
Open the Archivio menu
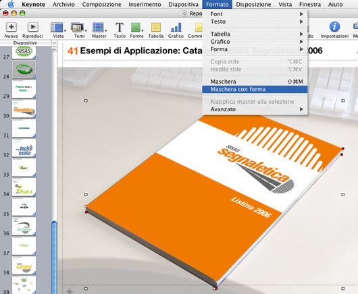[x=63, y=4]
